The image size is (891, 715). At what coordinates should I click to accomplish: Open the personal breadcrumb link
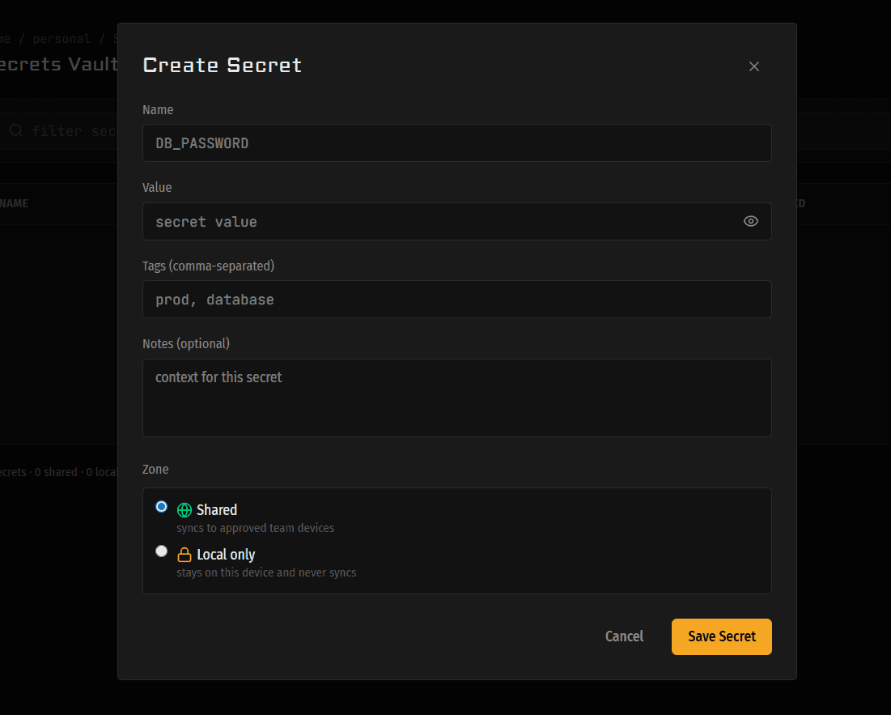[x=62, y=38]
